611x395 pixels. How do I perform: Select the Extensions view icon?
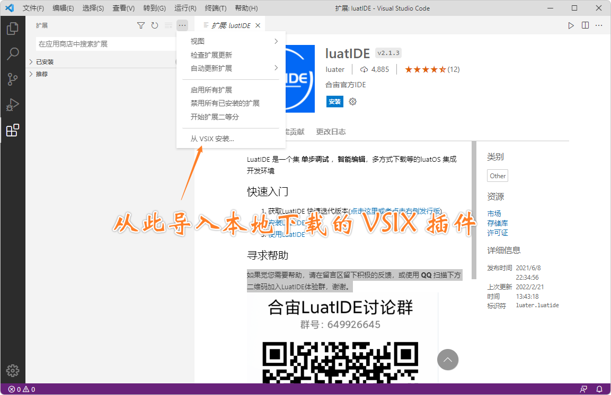(13, 130)
